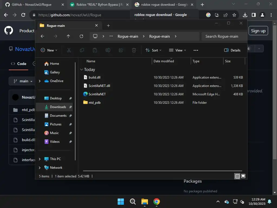Sort files by Size column header
Viewport: 277px width, 208px height.
pyautogui.click(x=234, y=61)
